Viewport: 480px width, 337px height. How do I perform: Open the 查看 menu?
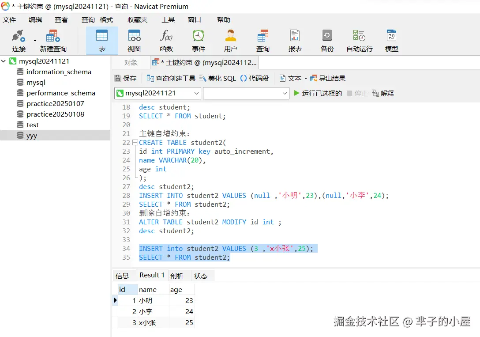pyautogui.click(x=61, y=19)
